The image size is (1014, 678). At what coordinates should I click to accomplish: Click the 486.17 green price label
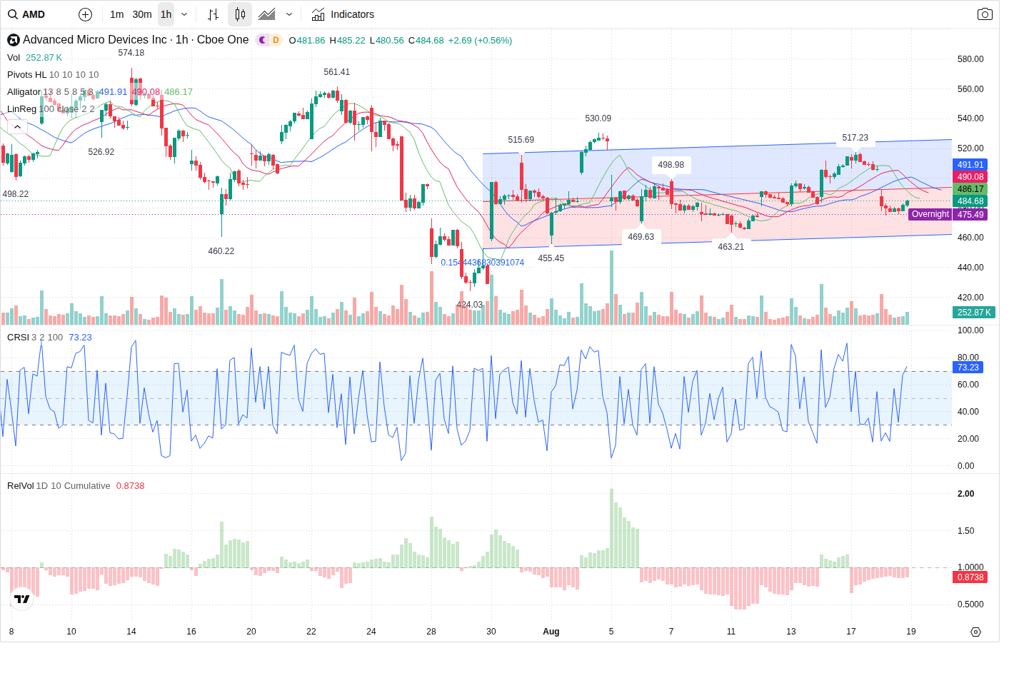(x=970, y=189)
